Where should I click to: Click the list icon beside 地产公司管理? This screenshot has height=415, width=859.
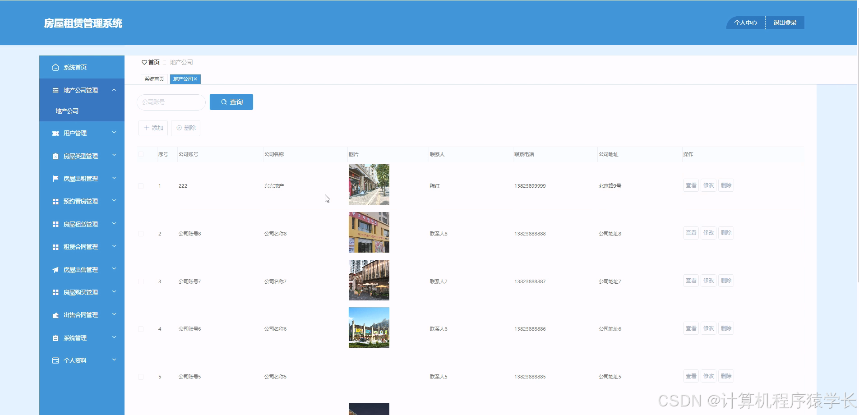click(x=55, y=90)
